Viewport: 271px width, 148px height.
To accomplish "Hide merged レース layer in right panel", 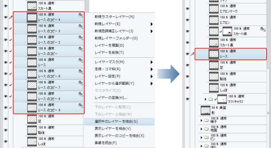I will [187, 54].
